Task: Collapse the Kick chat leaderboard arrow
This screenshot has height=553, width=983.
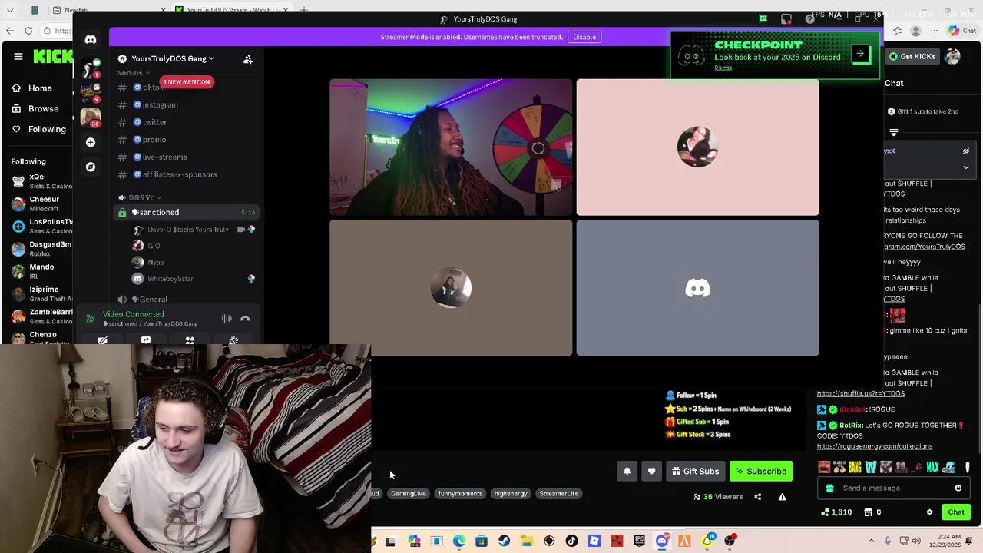Action: click(893, 132)
